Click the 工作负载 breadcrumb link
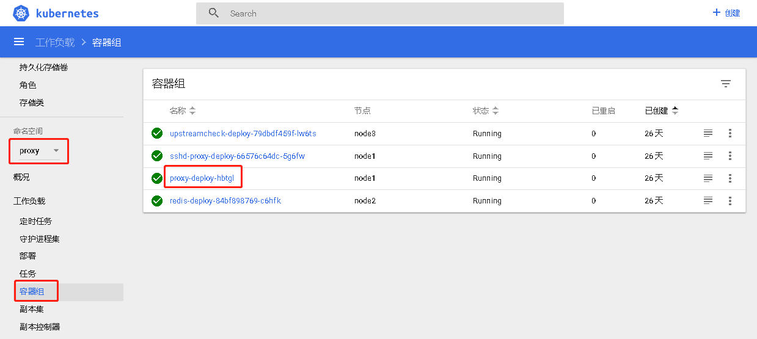The image size is (757, 339). pos(55,42)
